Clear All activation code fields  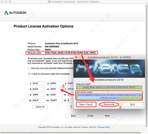point(40,107)
